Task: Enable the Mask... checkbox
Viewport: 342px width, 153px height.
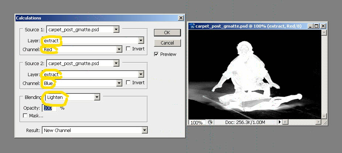Action: pos(25,115)
